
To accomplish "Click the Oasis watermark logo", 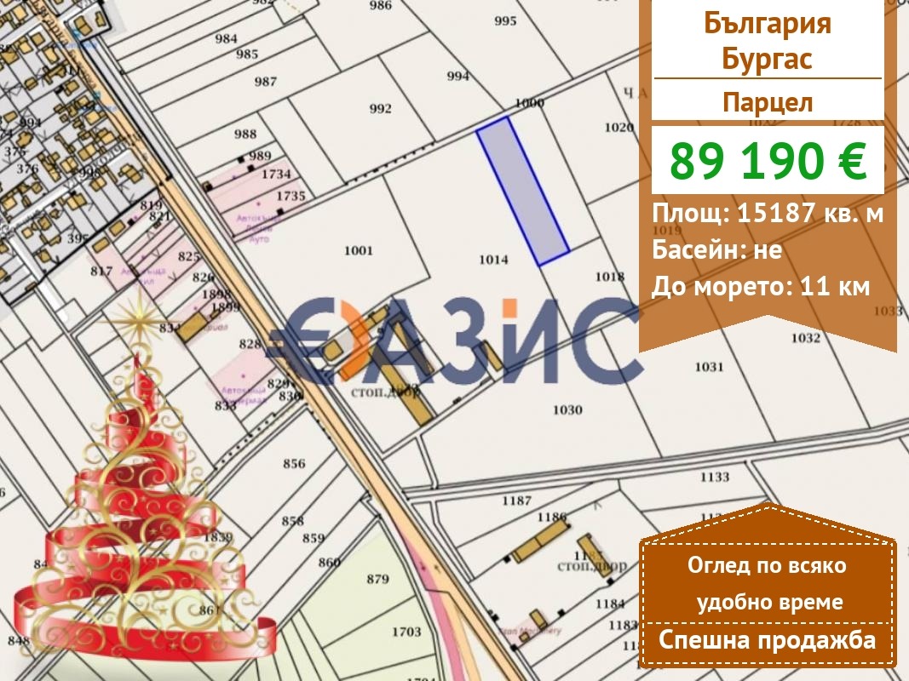I will 452,340.
